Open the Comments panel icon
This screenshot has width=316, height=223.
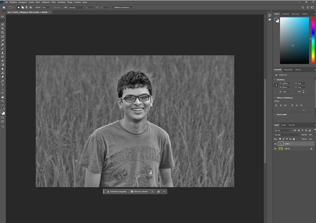point(270,20)
